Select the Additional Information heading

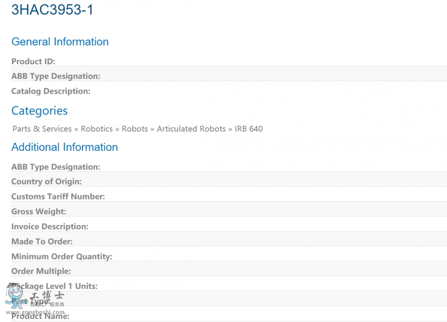pos(65,147)
